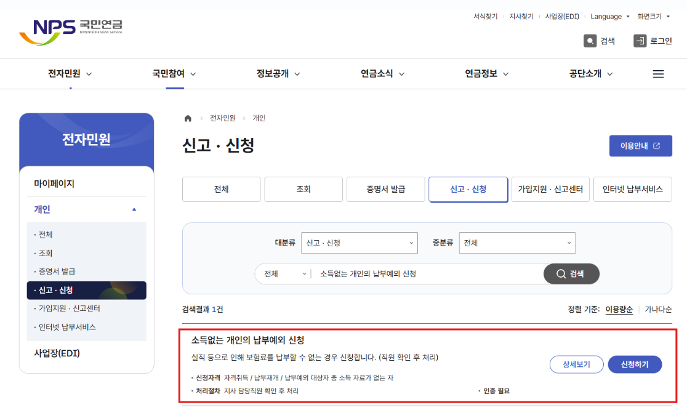Viewport: 687px width, 410px height.
Task: Open the 중분류 dropdown
Action: pos(517,243)
